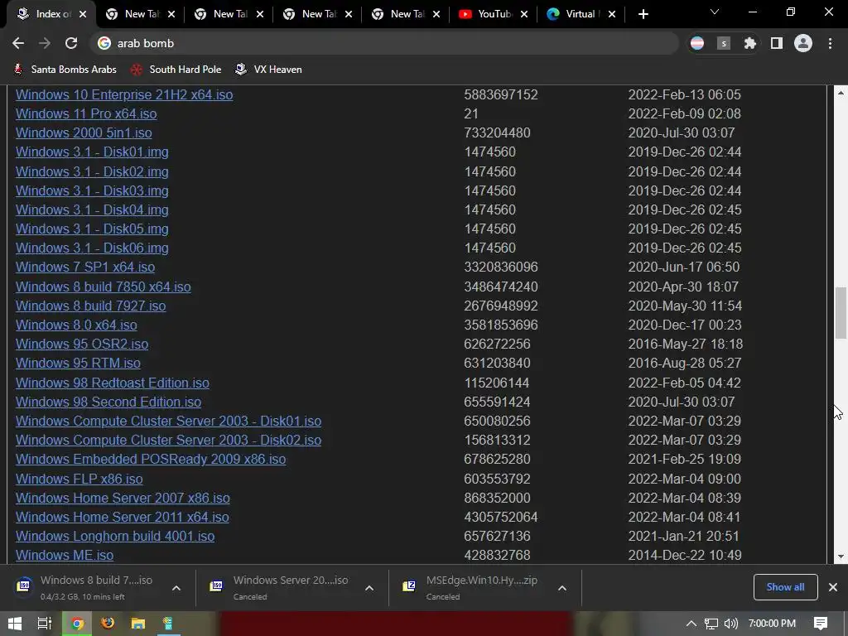Download Windows 8 build 7927.iso
848x636 pixels.
tap(91, 306)
